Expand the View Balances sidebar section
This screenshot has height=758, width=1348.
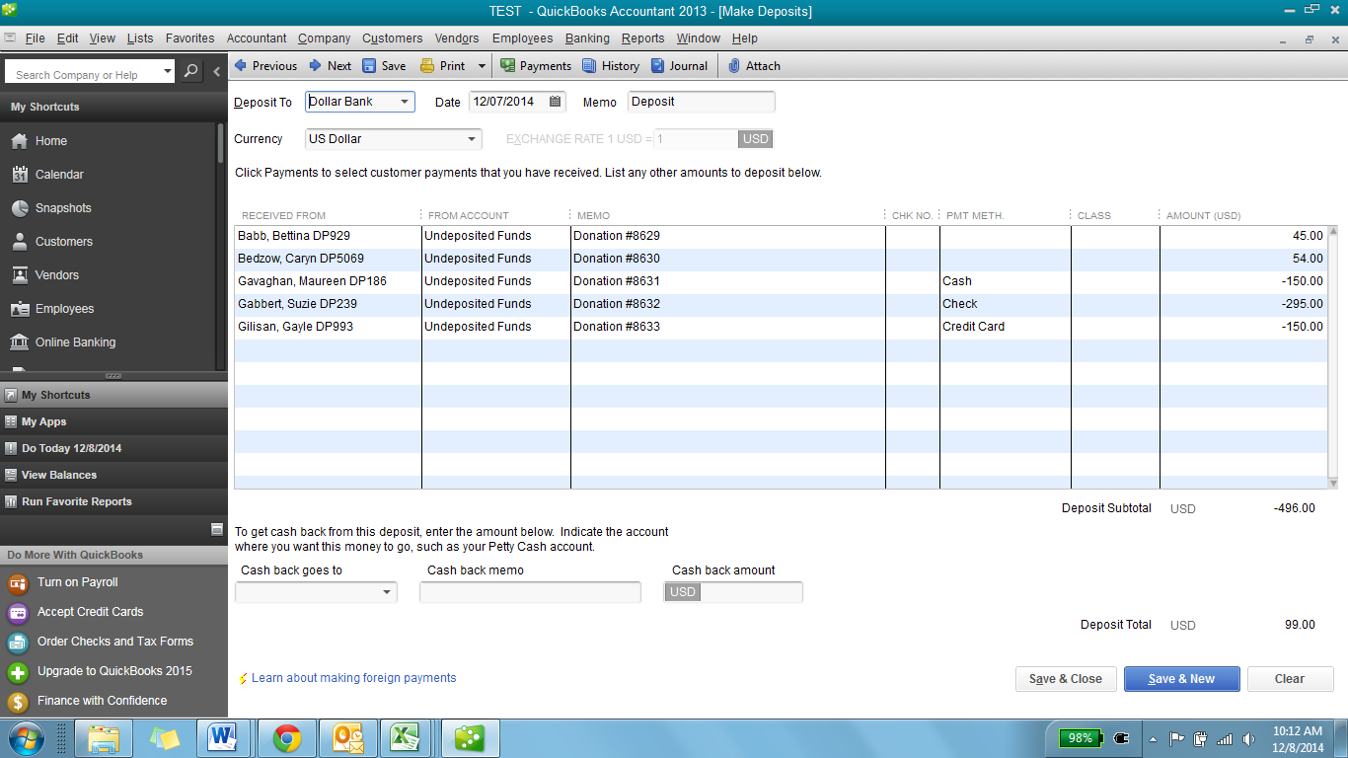(x=59, y=475)
